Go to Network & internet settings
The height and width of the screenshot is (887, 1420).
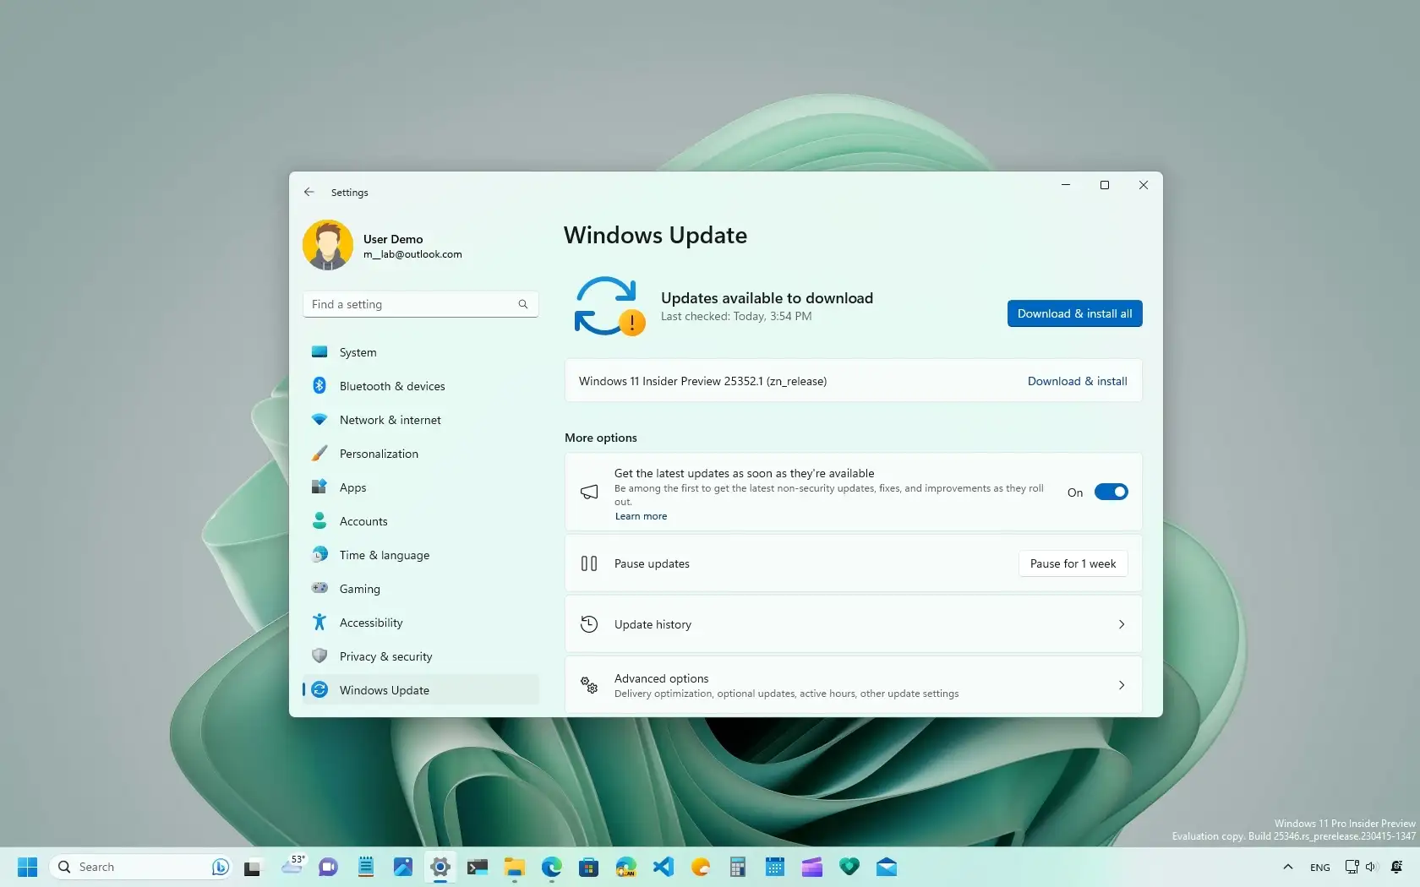[x=420, y=420]
